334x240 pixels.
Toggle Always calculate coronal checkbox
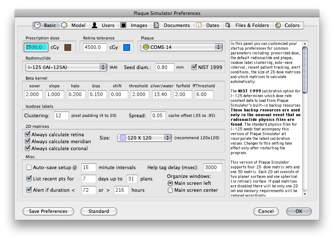(x=27, y=148)
